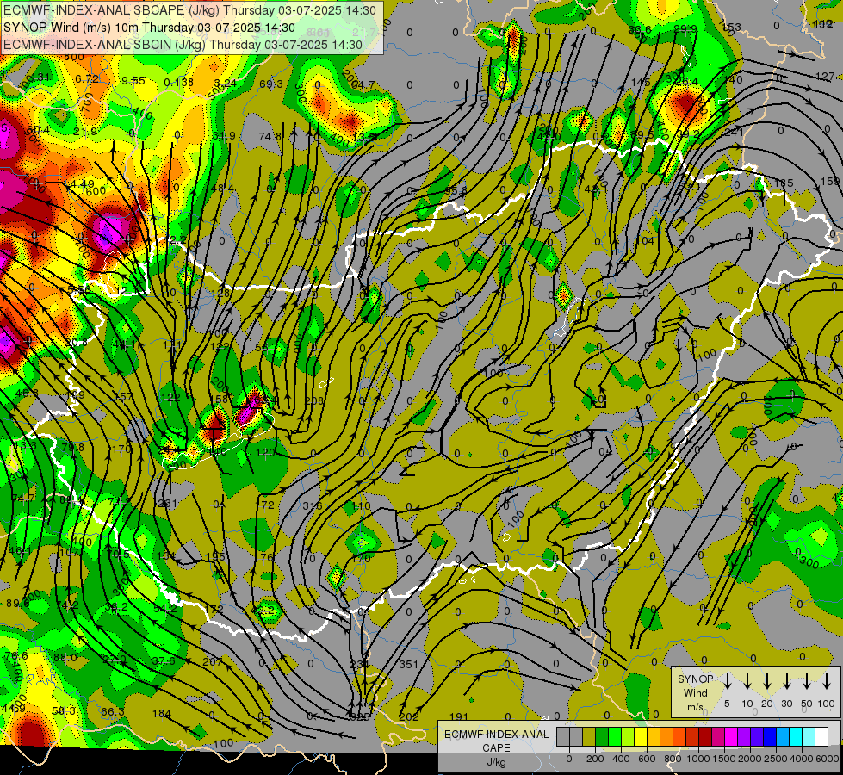
Task: Click the station value 74.8
Action: coord(270,137)
